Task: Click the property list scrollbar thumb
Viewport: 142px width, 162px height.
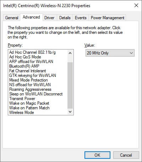Action: pyautogui.click(x=70, y=85)
